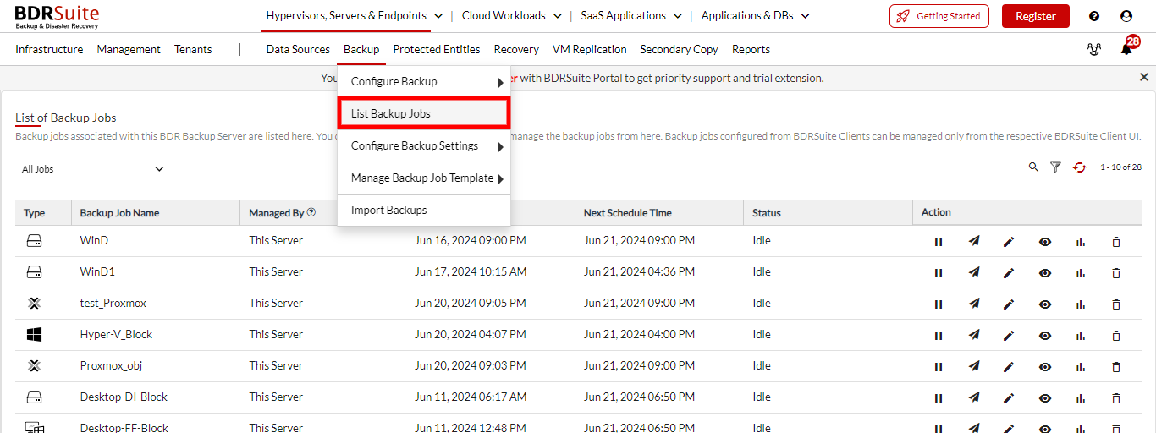1156x433 pixels.
Task: Open the Infrastructure section
Action: pyautogui.click(x=49, y=49)
